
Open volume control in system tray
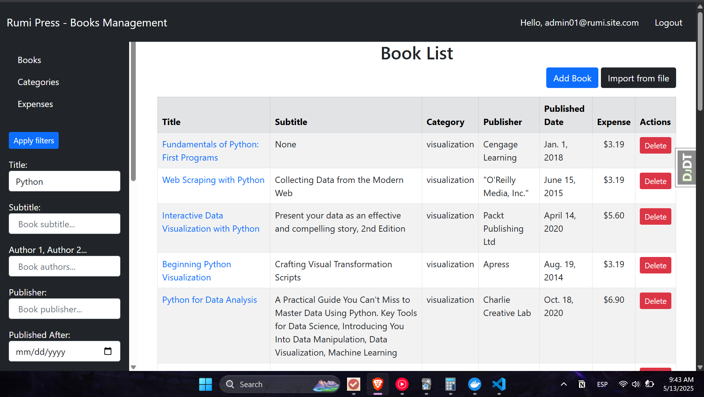(x=636, y=384)
